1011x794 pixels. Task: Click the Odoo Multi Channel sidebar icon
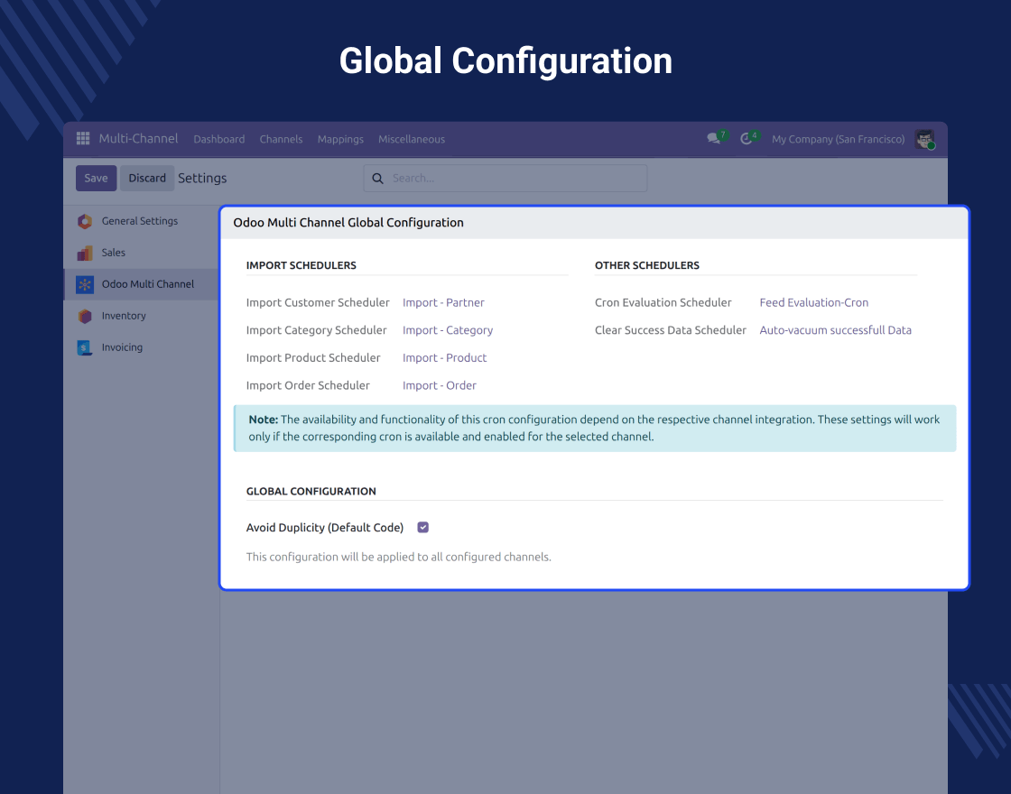85,284
